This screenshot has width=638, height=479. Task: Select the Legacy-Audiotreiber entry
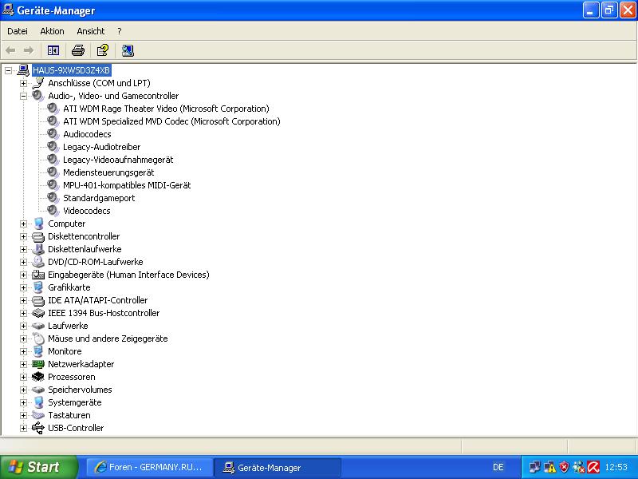tap(102, 147)
